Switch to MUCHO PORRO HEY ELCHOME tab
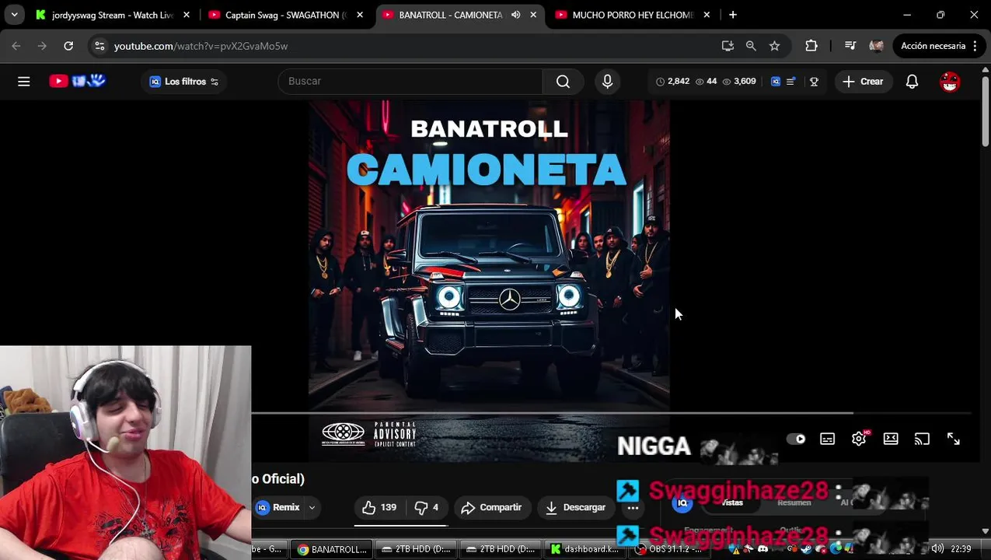This screenshot has height=560, width=991. click(x=632, y=15)
